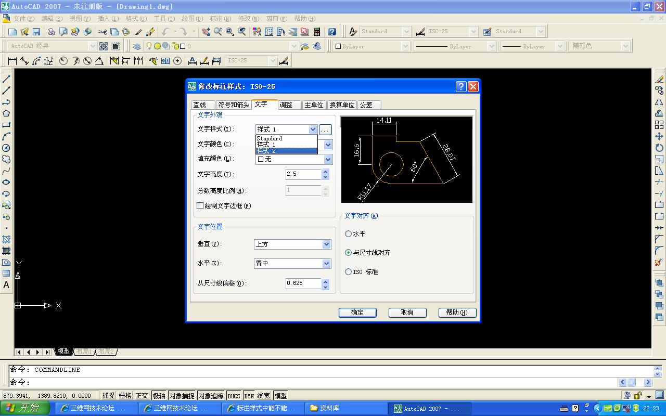The width and height of the screenshot is (666, 416).
Task: Click the 取消 button
Action: [x=407, y=313]
